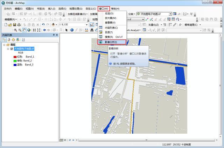The image size is (224, 148).
Task: Open the 文件(F) menu
Action: [8, 9]
